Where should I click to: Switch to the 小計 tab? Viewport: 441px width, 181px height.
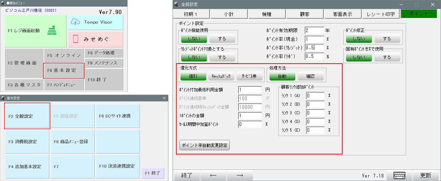pyautogui.click(x=229, y=14)
